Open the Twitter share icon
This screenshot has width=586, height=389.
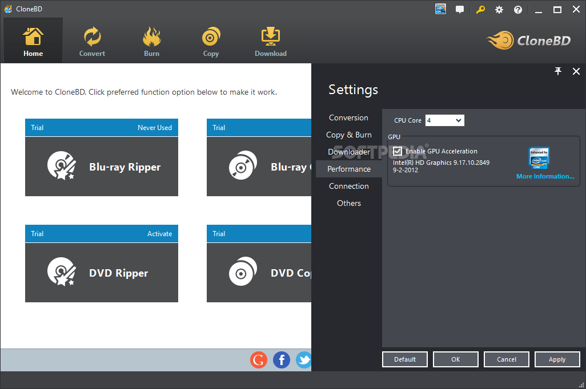(x=304, y=360)
